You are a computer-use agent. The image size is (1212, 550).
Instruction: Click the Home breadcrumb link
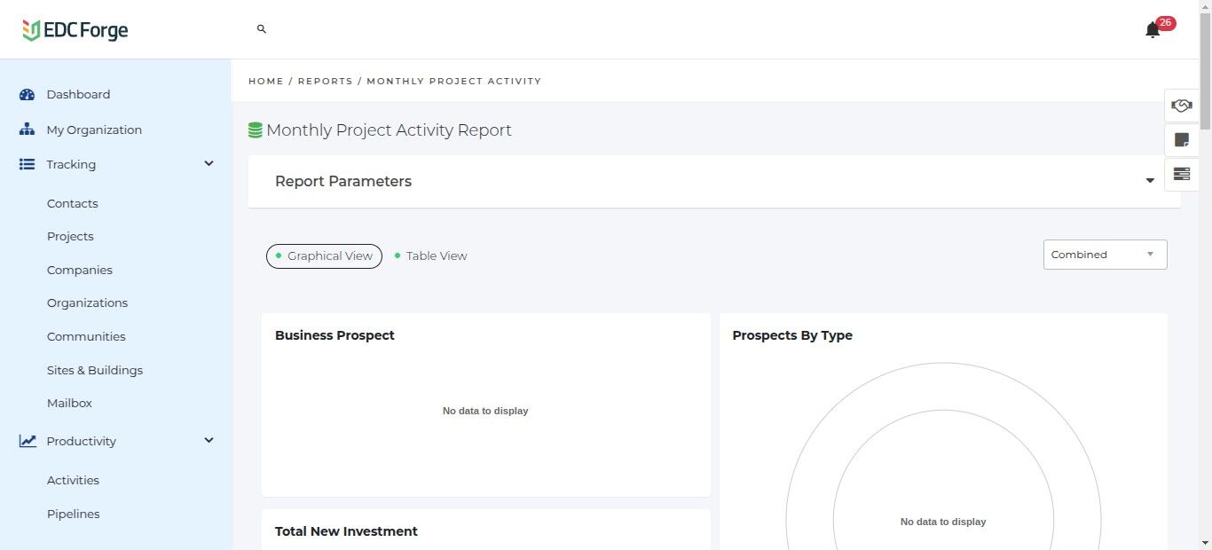265,81
